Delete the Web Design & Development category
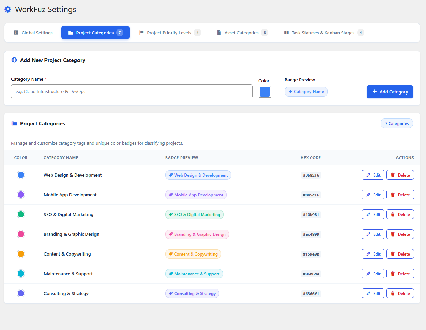Image resolution: width=426 pixels, height=330 pixels. coord(400,175)
